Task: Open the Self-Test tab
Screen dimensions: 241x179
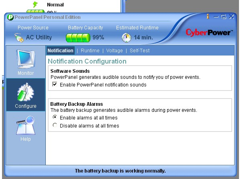Action: point(139,51)
